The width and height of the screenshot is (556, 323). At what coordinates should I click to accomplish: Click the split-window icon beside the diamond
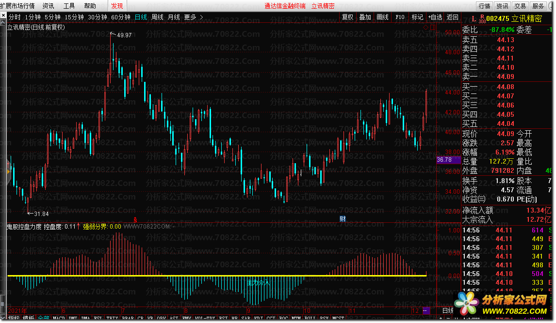click(x=433, y=27)
